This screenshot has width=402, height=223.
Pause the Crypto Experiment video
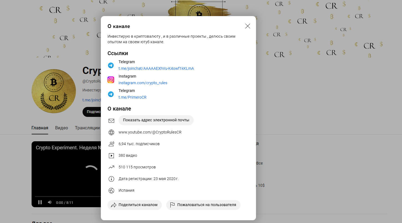click(x=40, y=202)
